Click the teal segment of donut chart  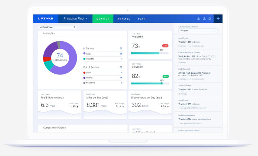(49, 65)
